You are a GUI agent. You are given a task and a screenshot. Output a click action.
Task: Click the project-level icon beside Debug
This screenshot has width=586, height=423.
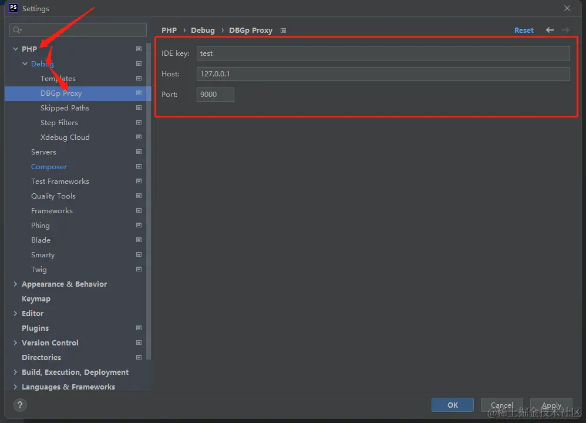click(x=139, y=63)
